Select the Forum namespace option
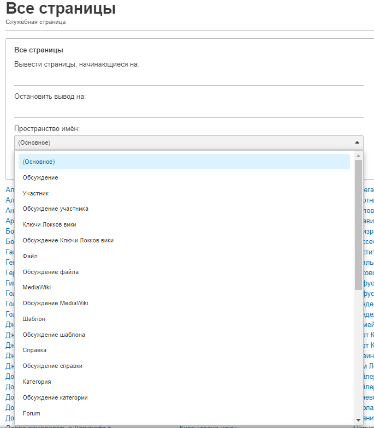The height and width of the screenshot is (428, 374). 184,413
